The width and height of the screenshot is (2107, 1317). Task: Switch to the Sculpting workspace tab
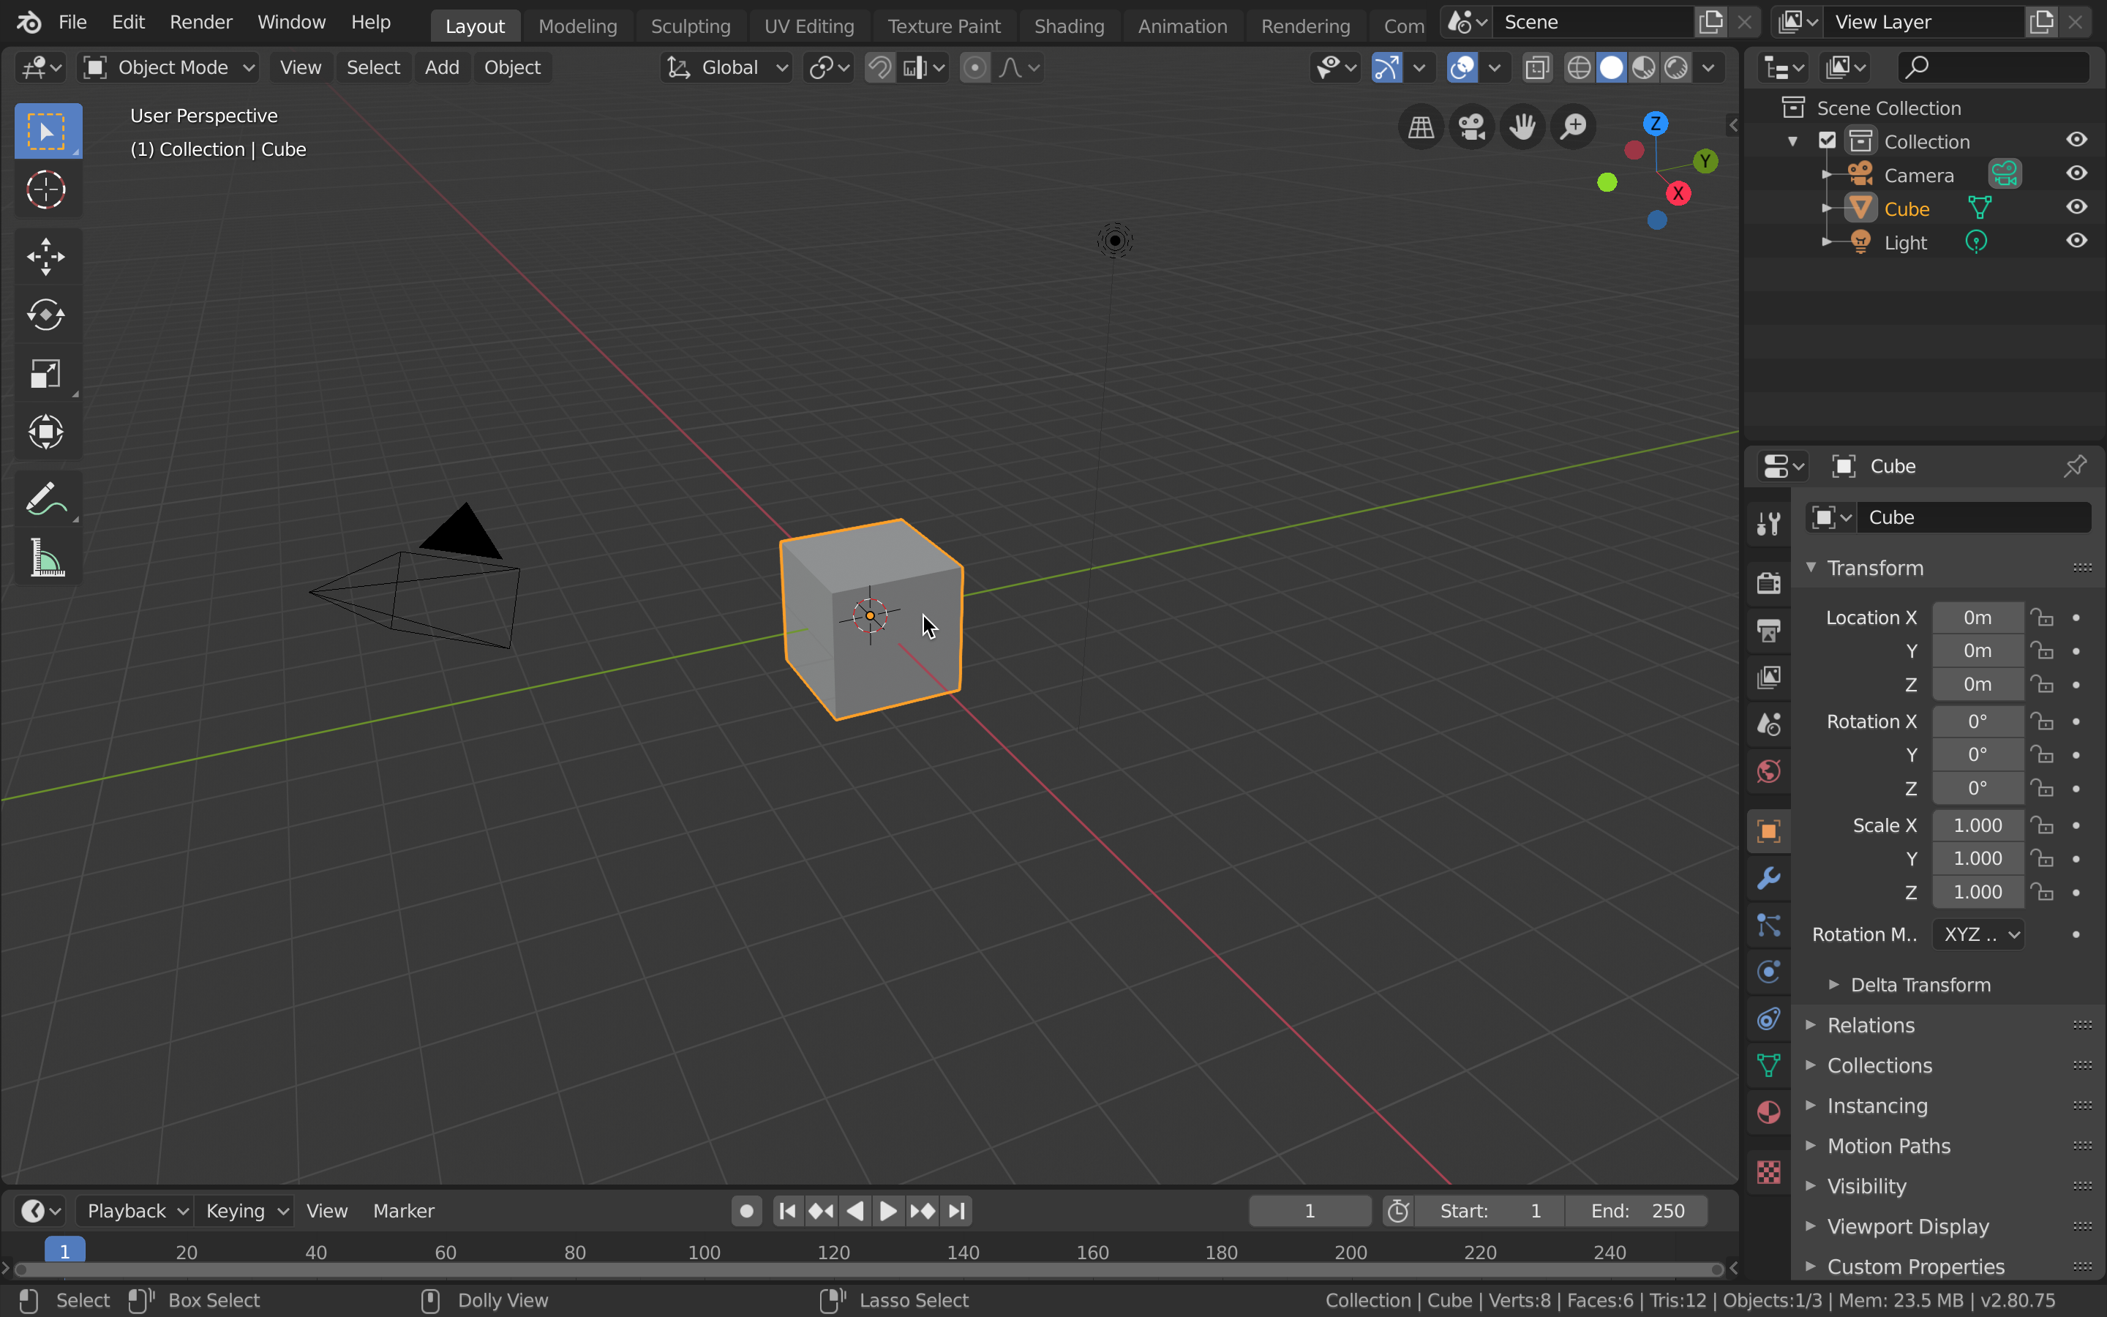(x=691, y=26)
